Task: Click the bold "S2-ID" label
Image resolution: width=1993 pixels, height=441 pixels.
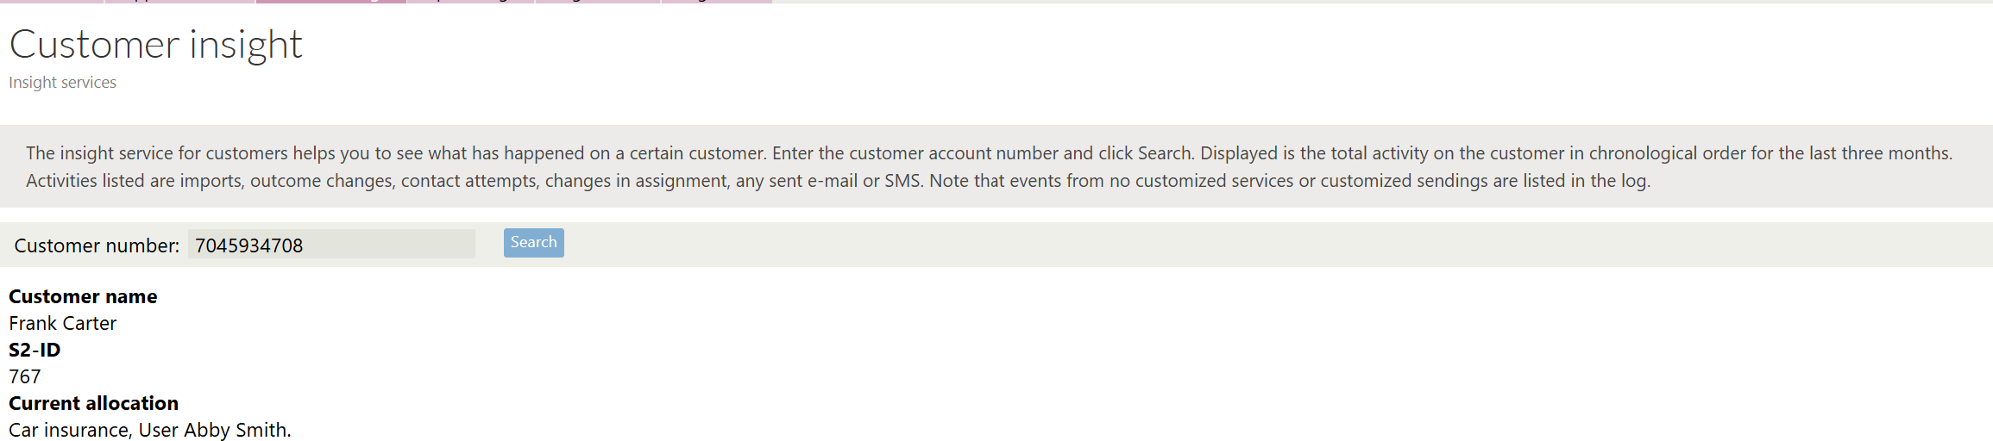Action: (x=35, y=350)
